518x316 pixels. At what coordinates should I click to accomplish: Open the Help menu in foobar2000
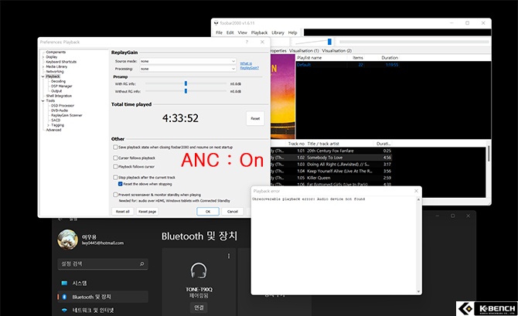coord(293,32)
